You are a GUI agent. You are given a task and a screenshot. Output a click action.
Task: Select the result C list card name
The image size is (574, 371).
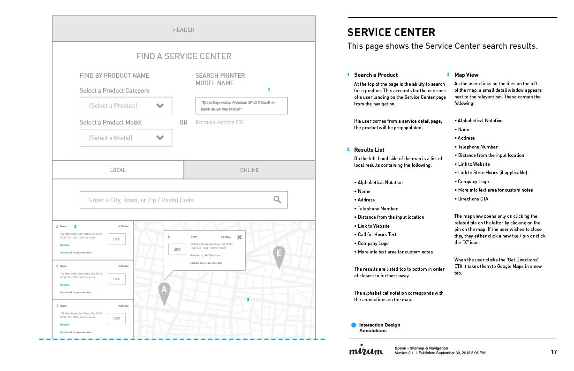pyautogui.click(x=63, y=306)
